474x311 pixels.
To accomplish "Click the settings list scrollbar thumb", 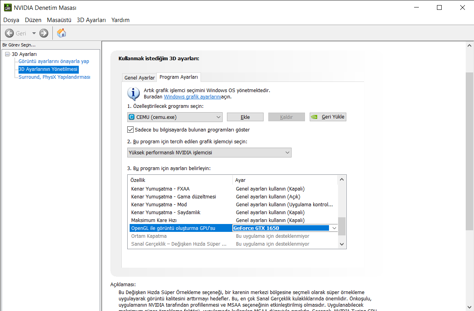I will pos(342,226).
